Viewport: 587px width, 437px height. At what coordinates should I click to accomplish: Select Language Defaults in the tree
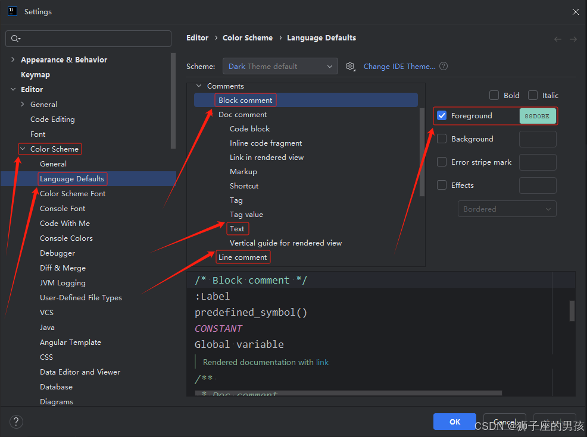72,179
